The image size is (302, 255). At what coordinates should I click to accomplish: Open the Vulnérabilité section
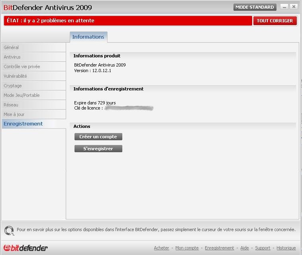(34, 76)
